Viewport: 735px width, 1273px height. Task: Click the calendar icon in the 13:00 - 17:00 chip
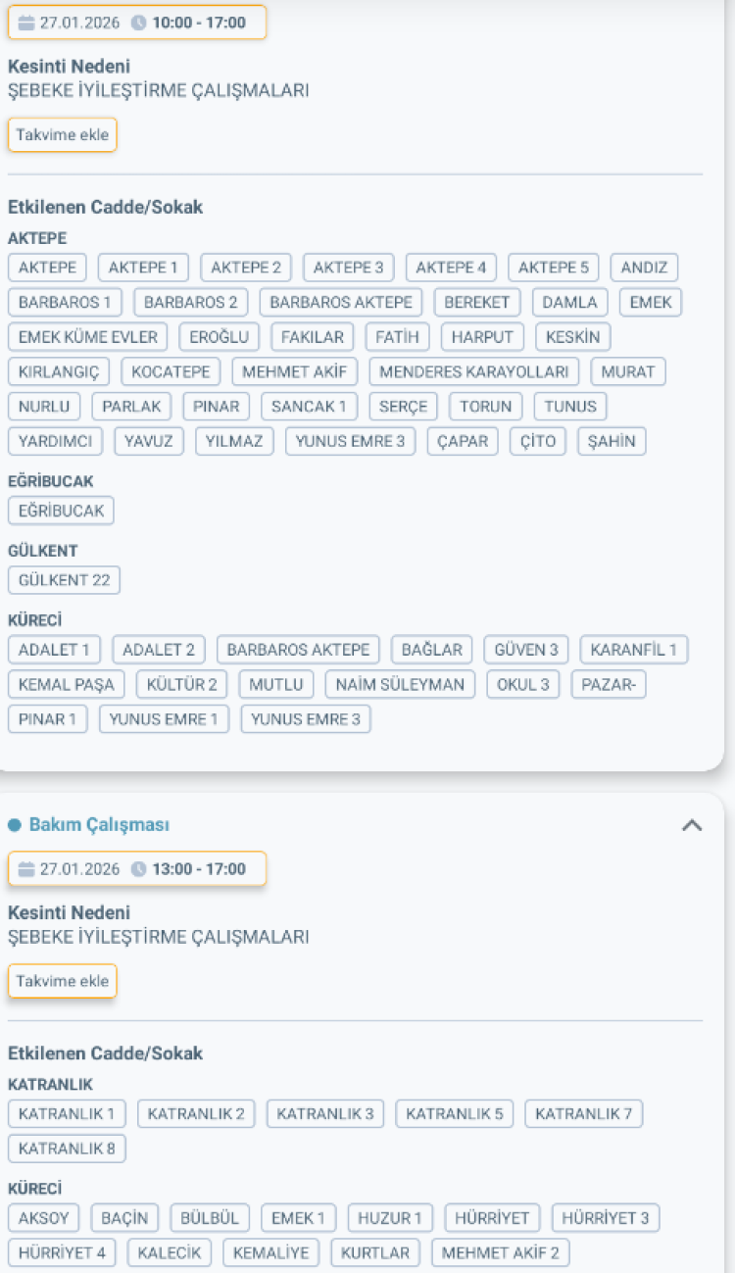(26, 869)
